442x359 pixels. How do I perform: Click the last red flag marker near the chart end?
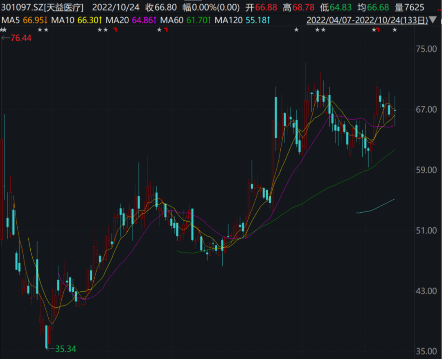click(x=377, y=30)
